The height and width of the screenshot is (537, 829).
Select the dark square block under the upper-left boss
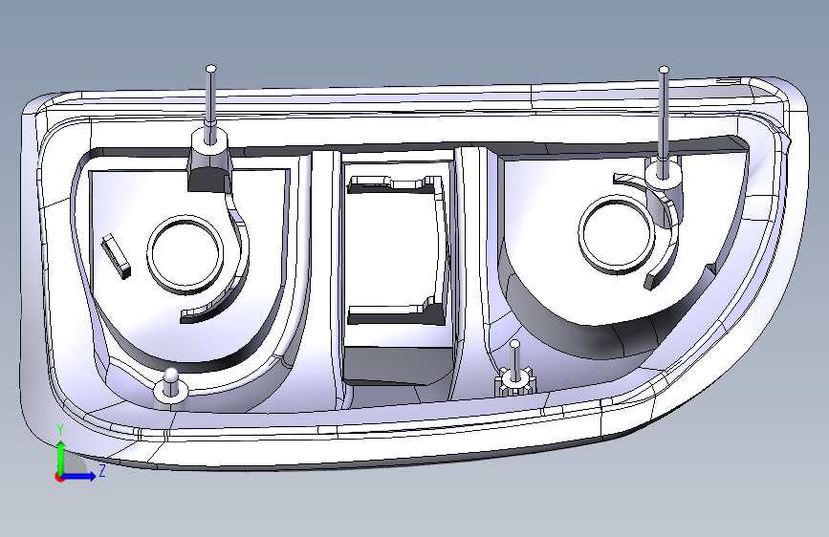(x=208, y=180)
